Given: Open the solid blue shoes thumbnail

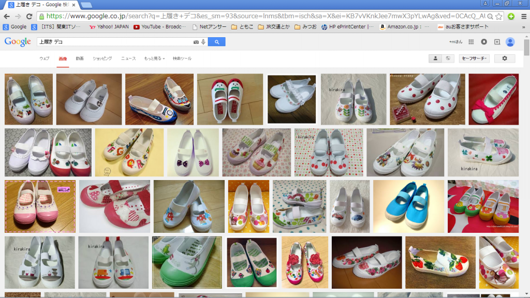Looking at the screenshot, I should [x=409, y=206].
